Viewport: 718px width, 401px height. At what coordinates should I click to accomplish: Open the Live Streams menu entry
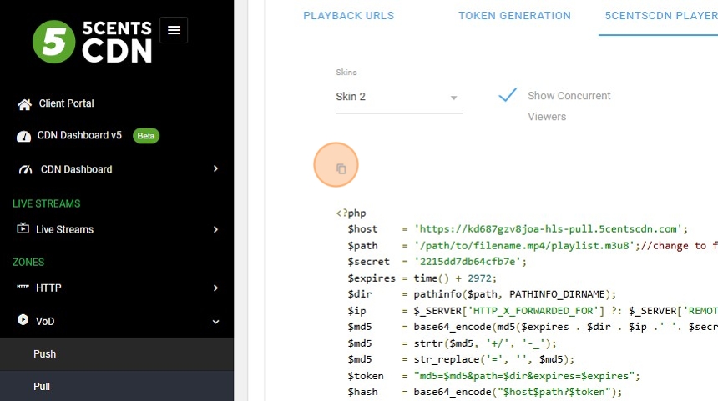pos(64,229)
